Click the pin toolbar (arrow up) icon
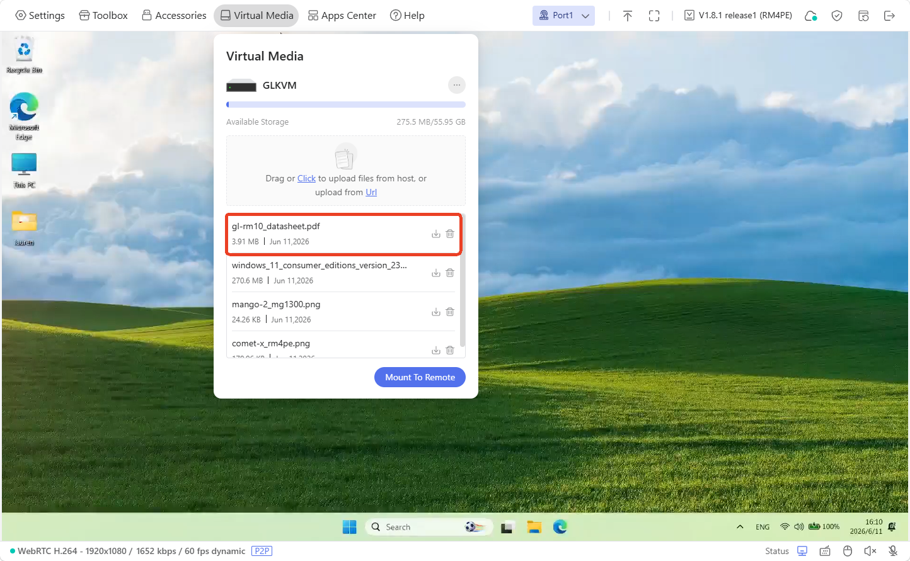The height and width of the screenshot is (561, 910). pyautogui.click(x=628, y=16)
